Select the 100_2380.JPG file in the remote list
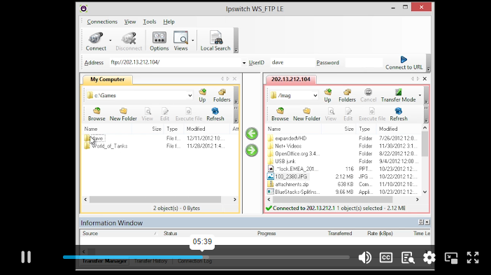 coord(291,176)
